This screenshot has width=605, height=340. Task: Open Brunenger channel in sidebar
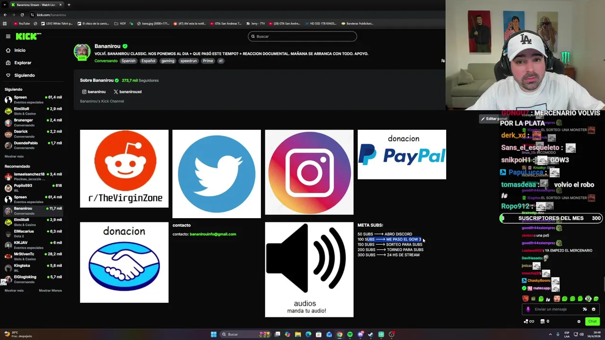click(33, 122)
